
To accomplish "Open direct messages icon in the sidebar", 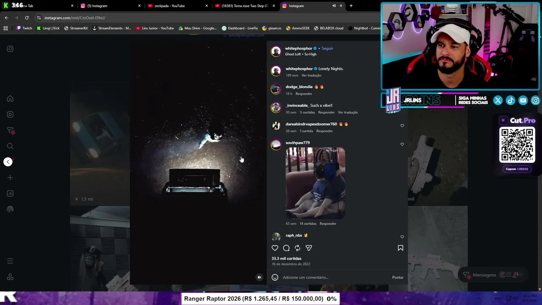I will 10,130.
